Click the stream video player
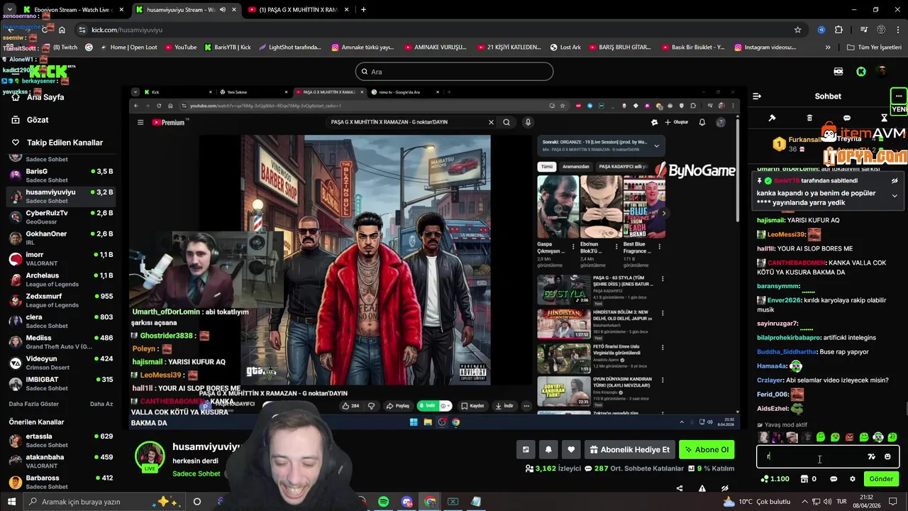 click(x=434, y=258)
